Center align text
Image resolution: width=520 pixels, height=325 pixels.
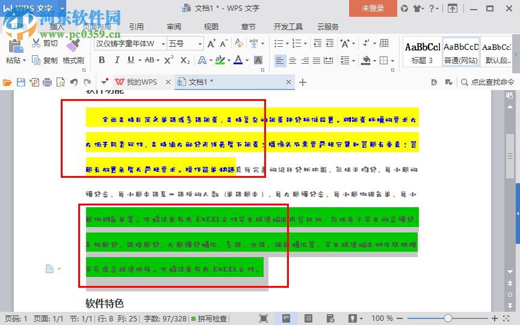292,61
